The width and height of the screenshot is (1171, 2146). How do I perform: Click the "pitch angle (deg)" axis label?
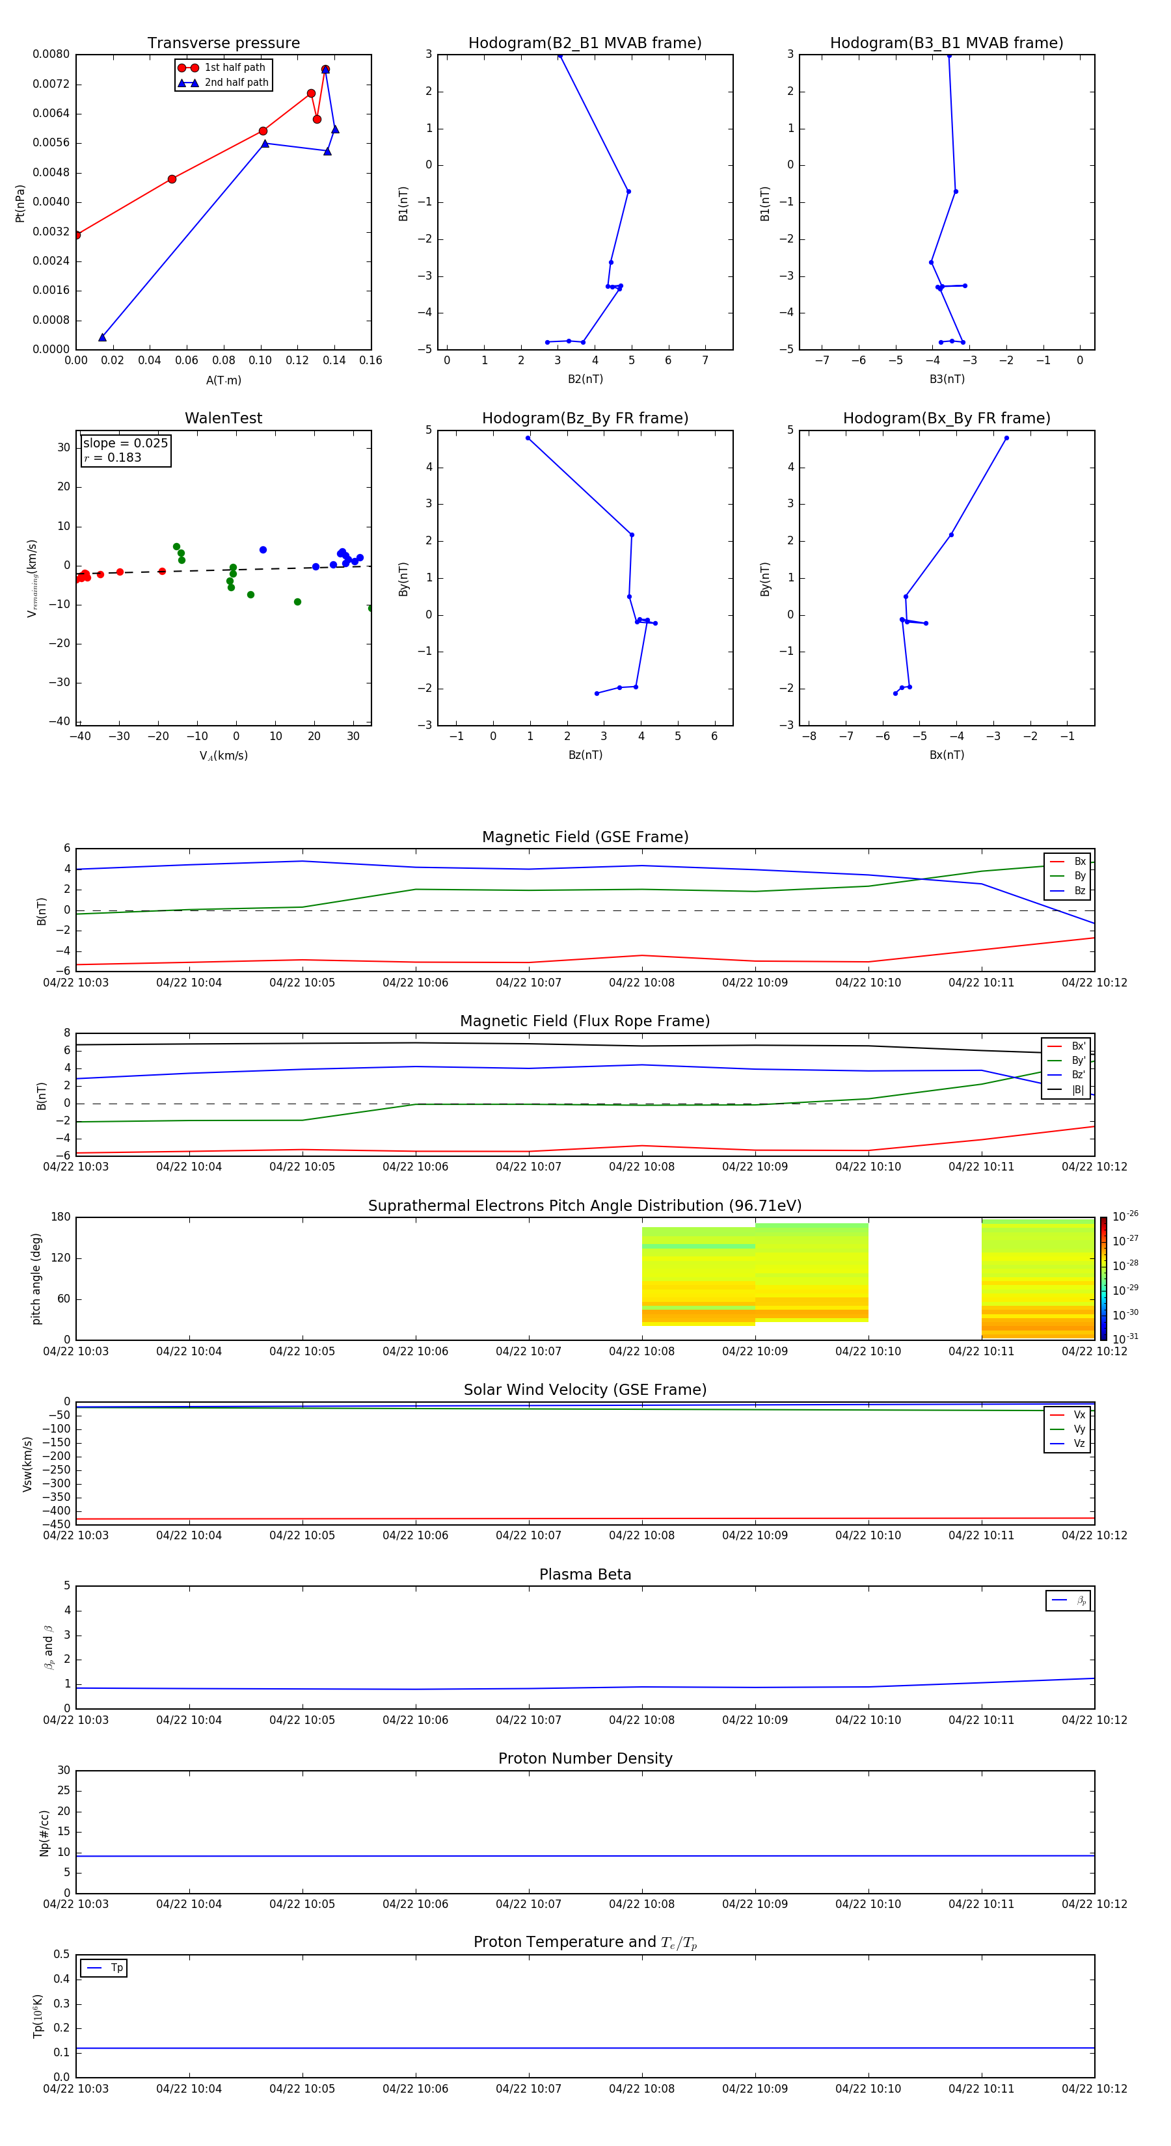(x=36, y=1278)
